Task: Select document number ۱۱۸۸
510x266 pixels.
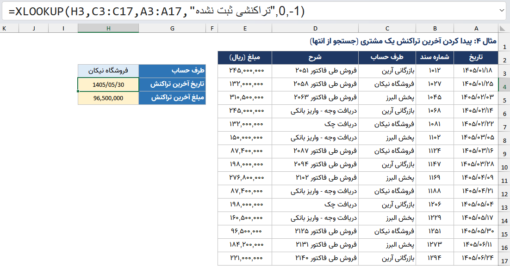Action: tap(435, 191)
